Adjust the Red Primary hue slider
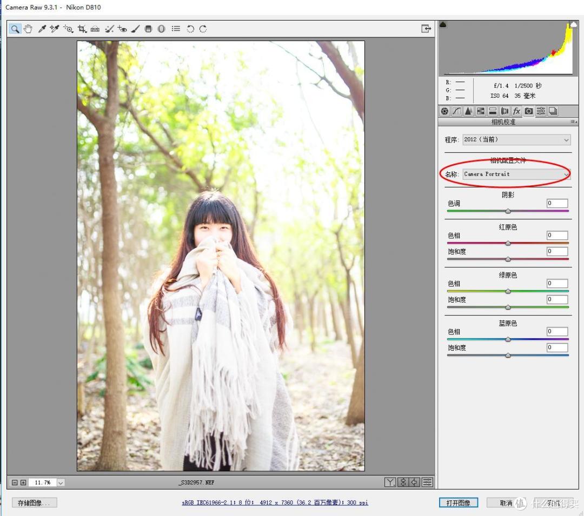 [x=508, y=243]
